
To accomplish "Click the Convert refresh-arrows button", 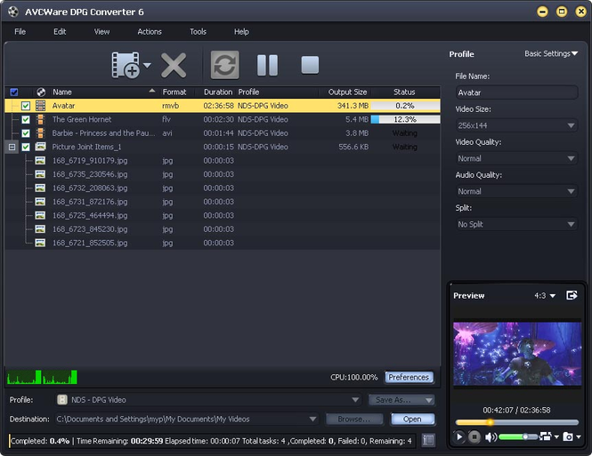I will click(x=224, y=65).
